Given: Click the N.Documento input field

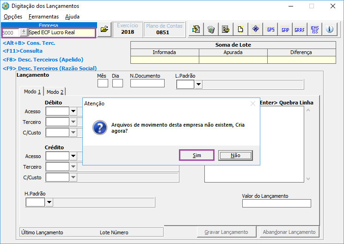Looking at the screenshot, I should click(x=147, y=83).
